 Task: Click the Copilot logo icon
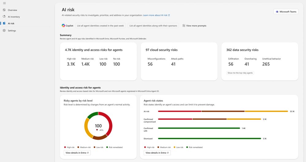click(x=63, y=25)
